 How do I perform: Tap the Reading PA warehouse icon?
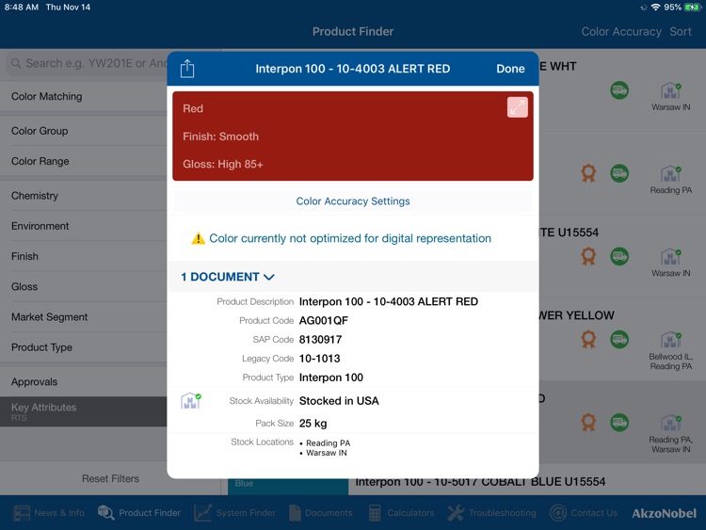pos(670,174)
